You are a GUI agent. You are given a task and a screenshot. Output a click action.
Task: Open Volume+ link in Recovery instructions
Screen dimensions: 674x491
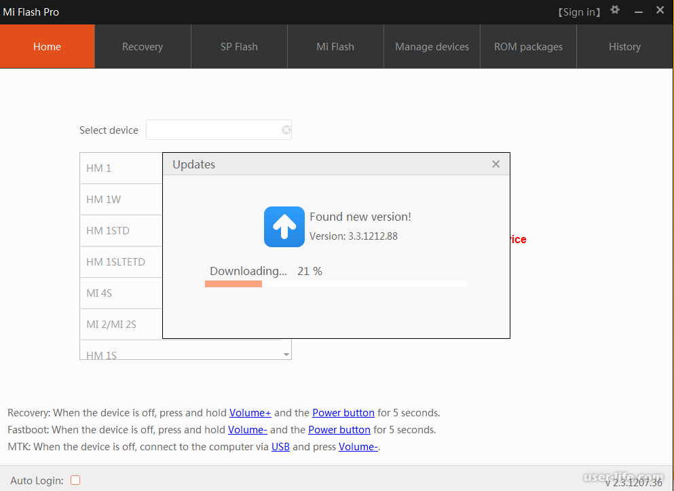(250, 413)
